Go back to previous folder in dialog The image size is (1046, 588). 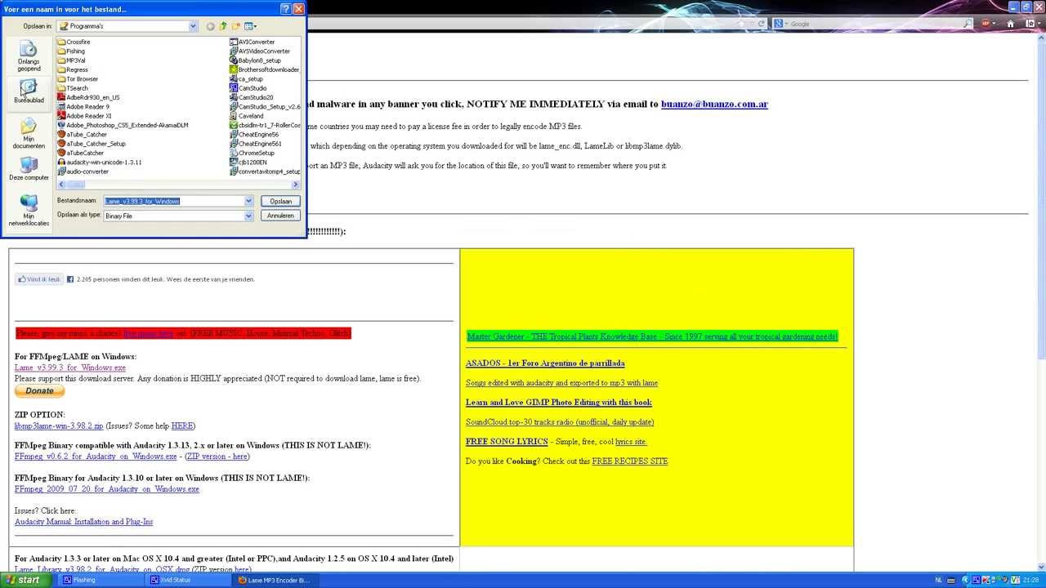[x=210, y=26]
